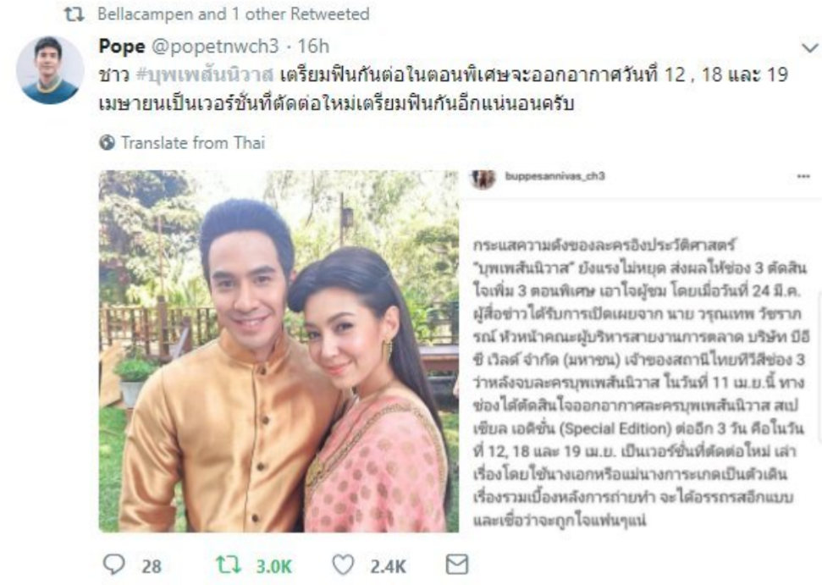Click the 2.4K likes count
Screen dimensions: 822x585
pyautogui.click(x=389, y=566)
